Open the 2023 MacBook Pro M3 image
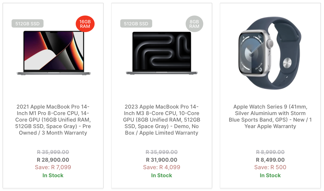The height and width of the screenshot is (191, 324). [162, 53]
